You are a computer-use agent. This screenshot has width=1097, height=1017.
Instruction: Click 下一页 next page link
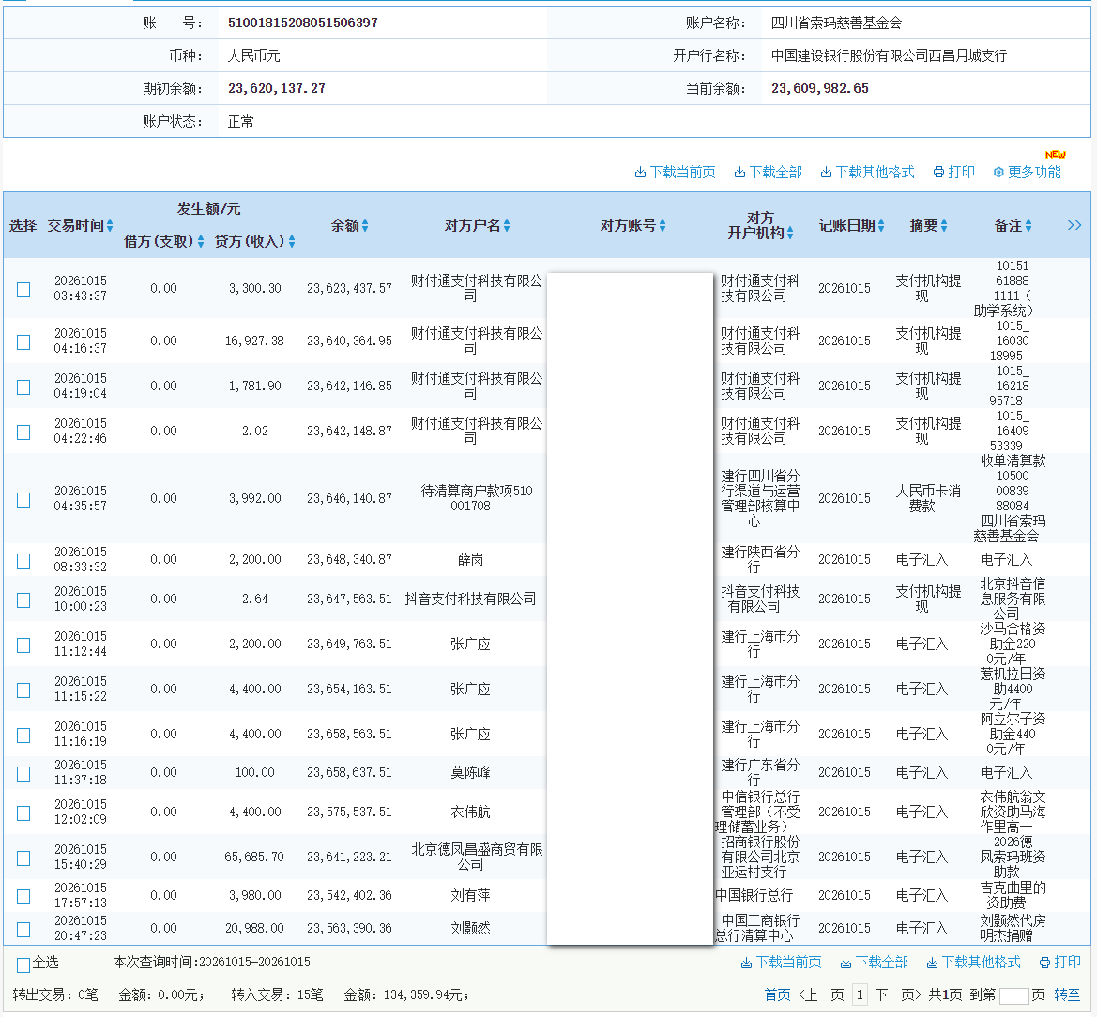pyautogui.click(x=898, y=994)
